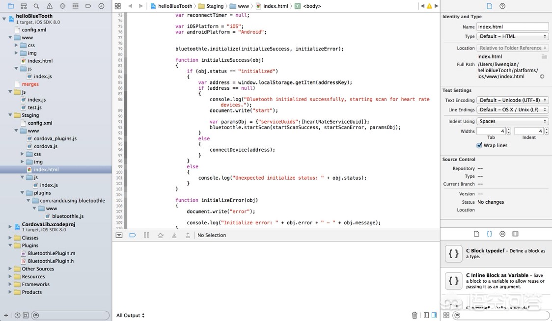Show the console pane toggle

(434, 315)
